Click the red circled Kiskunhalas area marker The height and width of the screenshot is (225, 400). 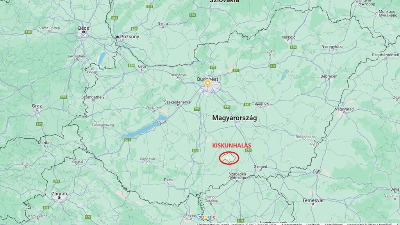coord(229,158)
